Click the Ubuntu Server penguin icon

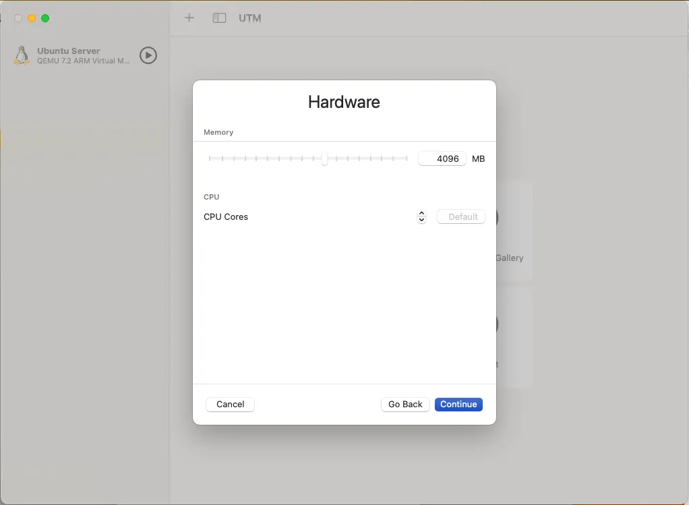coord(22,55)
